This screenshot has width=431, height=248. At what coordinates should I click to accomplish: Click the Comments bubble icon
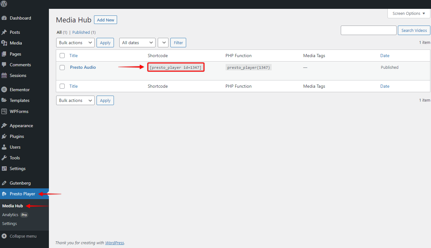point(4,65)
